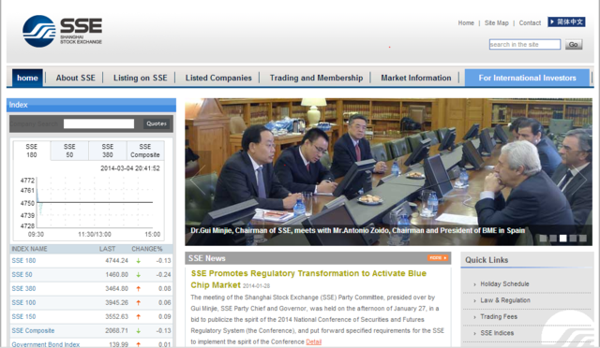600x348 pixels.
Task: Open the Contact link
Action: click(530, 23)
